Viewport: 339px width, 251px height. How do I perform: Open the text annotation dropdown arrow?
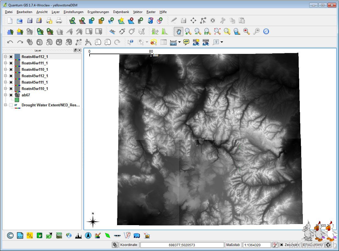tap(222, 42)
